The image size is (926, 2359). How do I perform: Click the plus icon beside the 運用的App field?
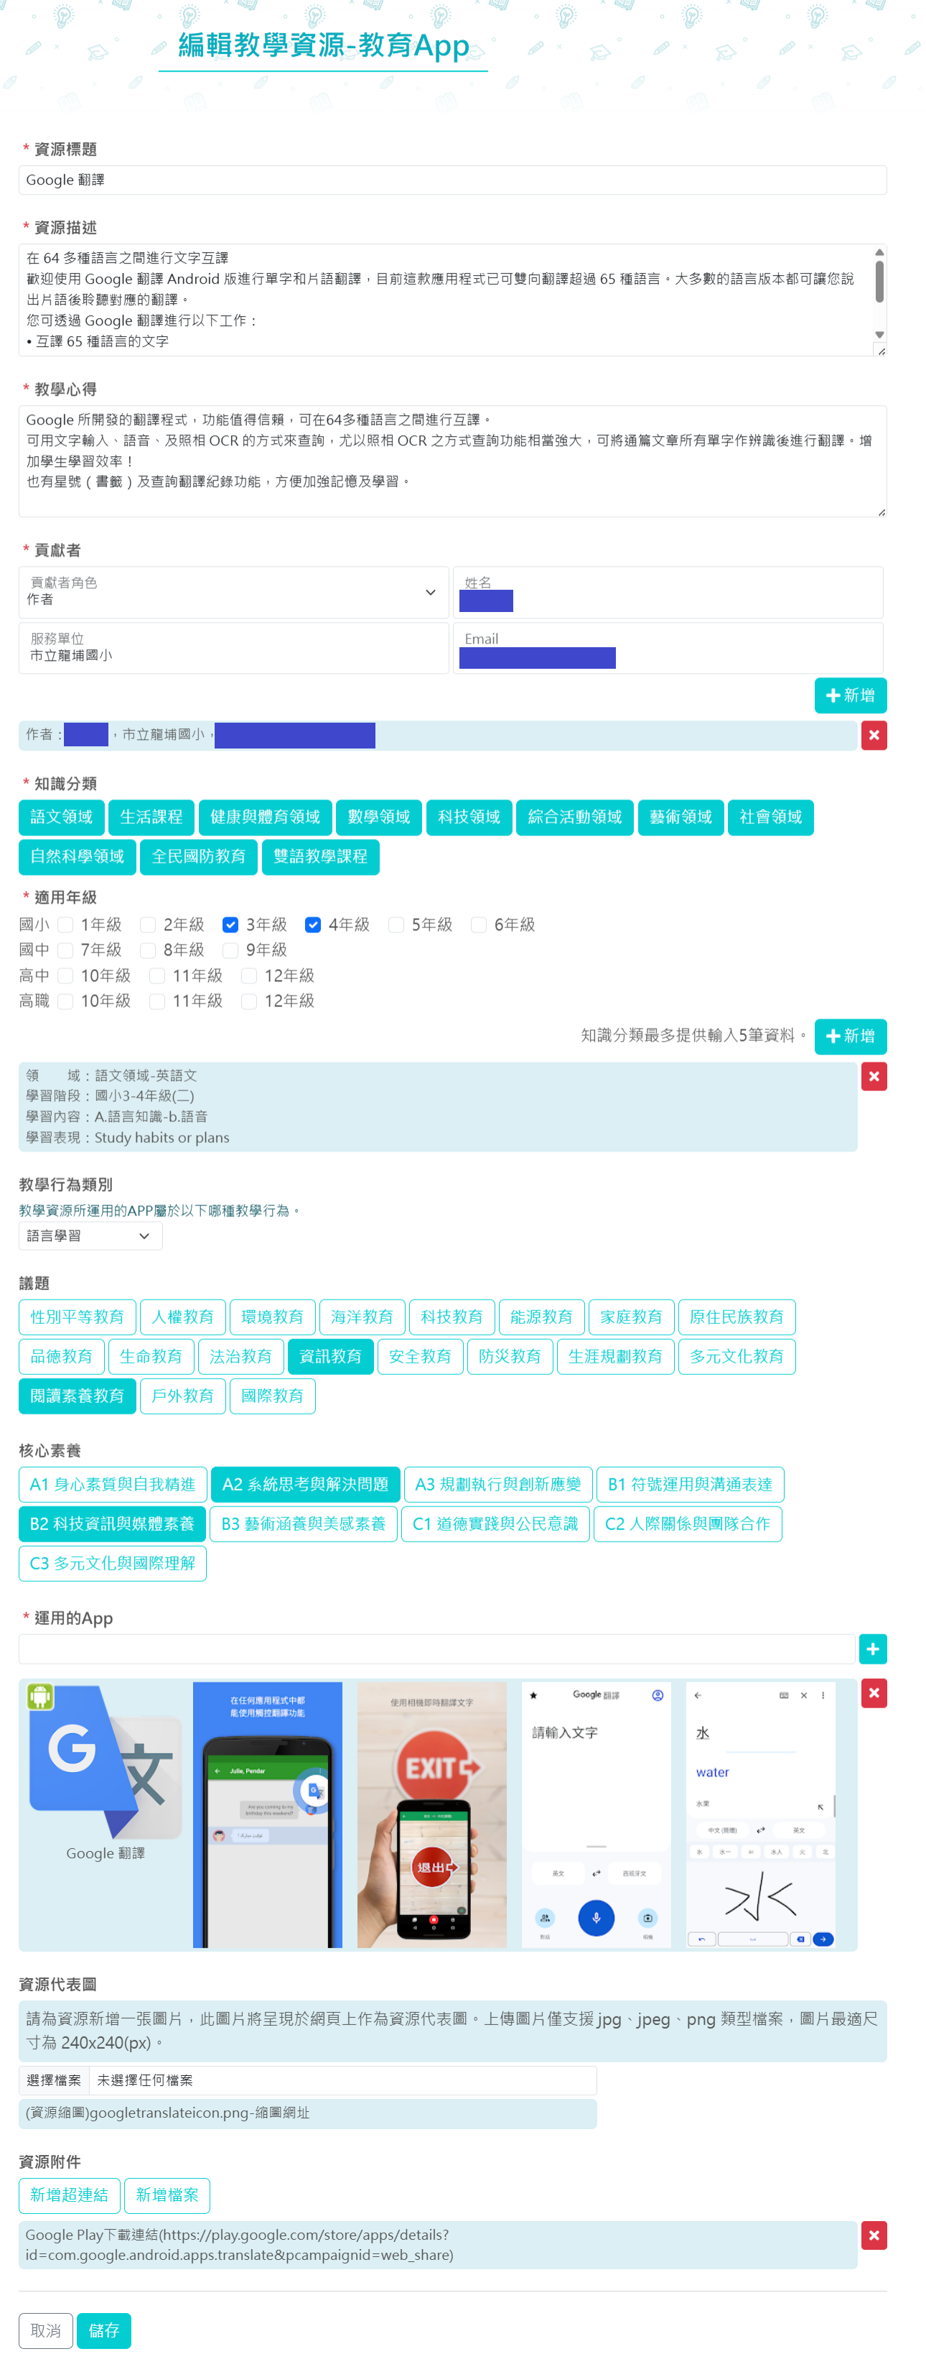coord(873,1649)
